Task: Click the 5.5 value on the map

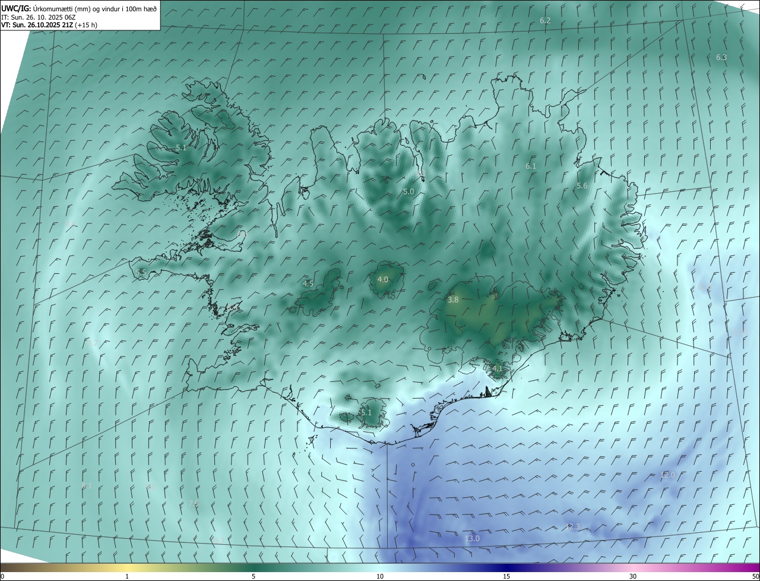Action: [x=141, y=272]
